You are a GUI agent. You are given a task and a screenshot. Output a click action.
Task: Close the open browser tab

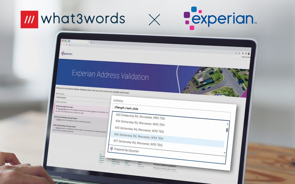(88, 42)
